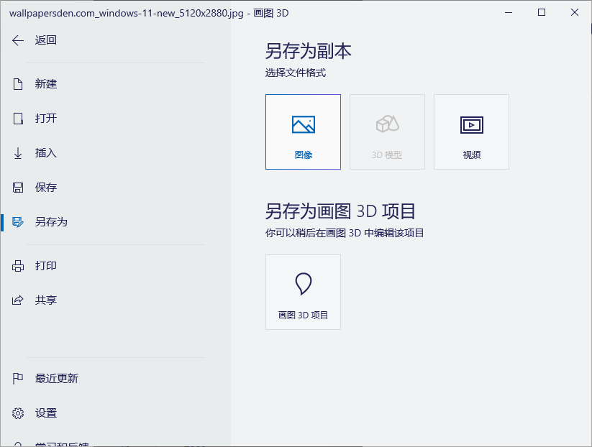The image size is (592, 447).
Task: Open 设置 settings from the sidebar
Action: click(45, 413)
